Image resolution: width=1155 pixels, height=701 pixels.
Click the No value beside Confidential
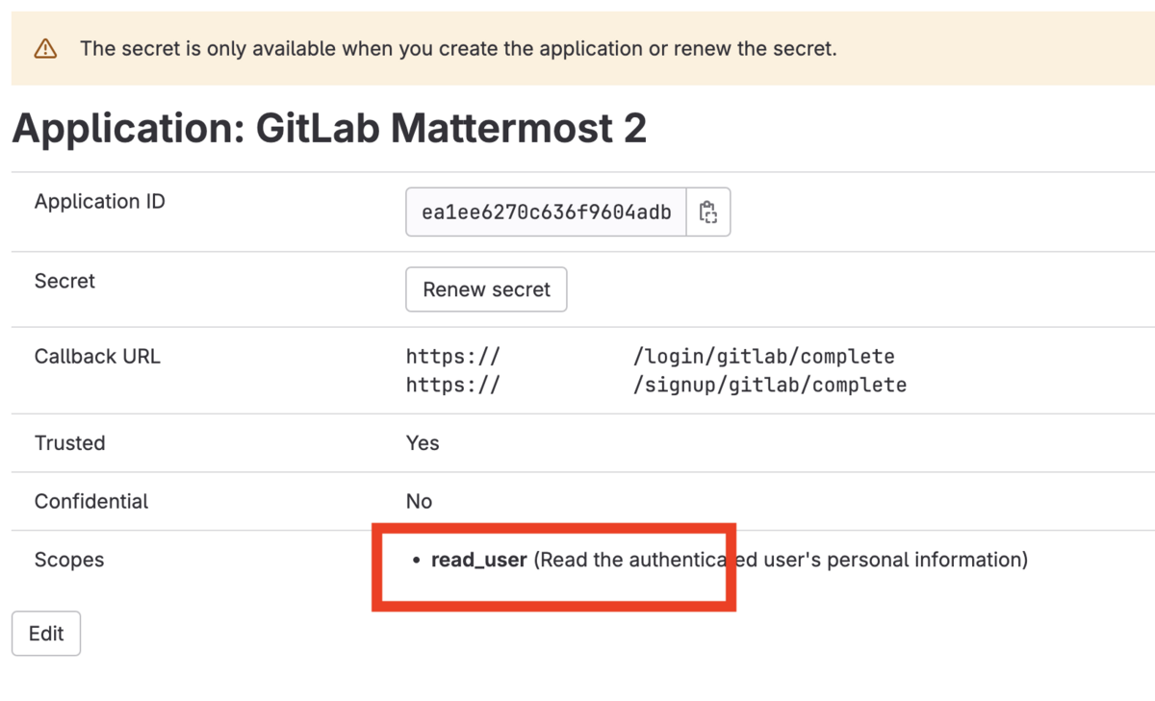419,502
